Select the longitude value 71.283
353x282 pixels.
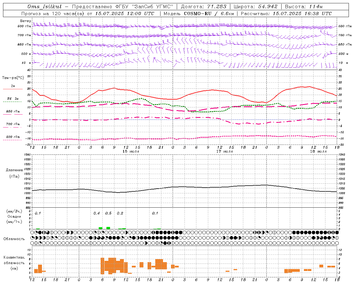click(216, 7)
